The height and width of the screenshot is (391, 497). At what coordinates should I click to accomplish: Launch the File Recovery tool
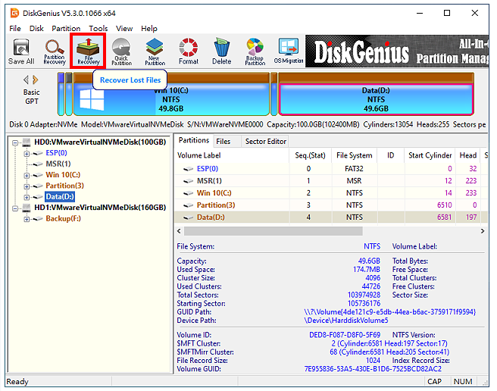tap(89, 52)
